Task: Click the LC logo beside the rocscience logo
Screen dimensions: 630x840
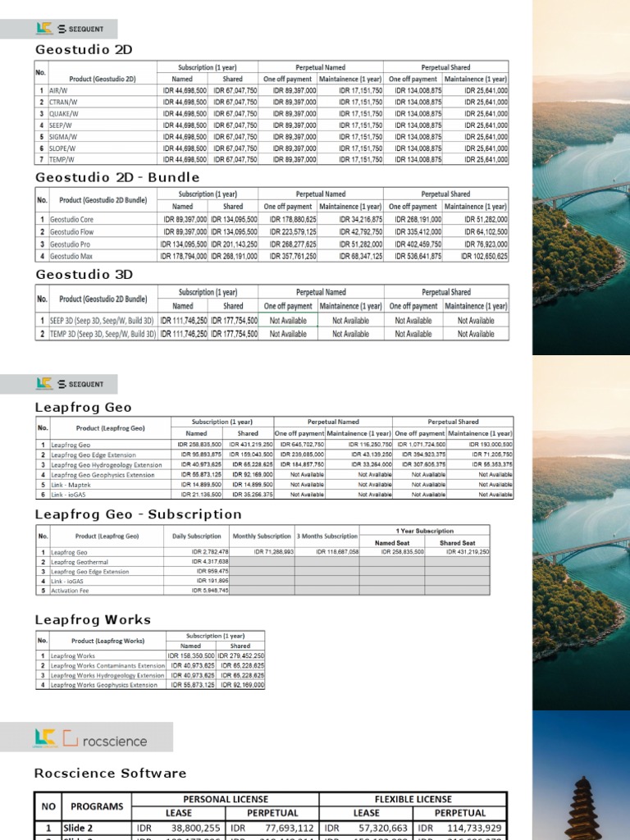Action: point(45,737)
